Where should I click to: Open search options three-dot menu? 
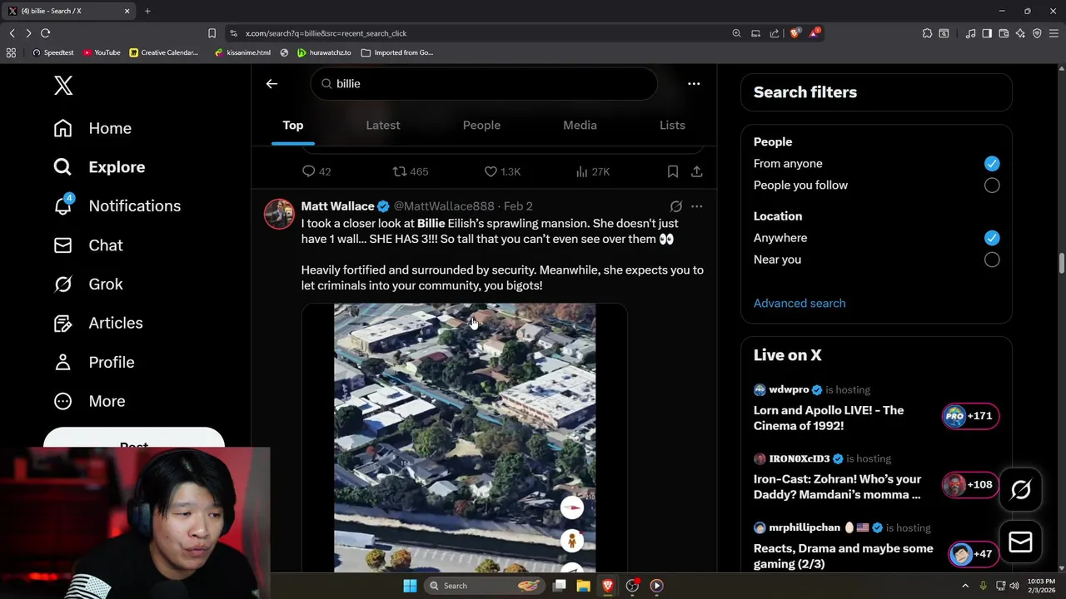694,83
